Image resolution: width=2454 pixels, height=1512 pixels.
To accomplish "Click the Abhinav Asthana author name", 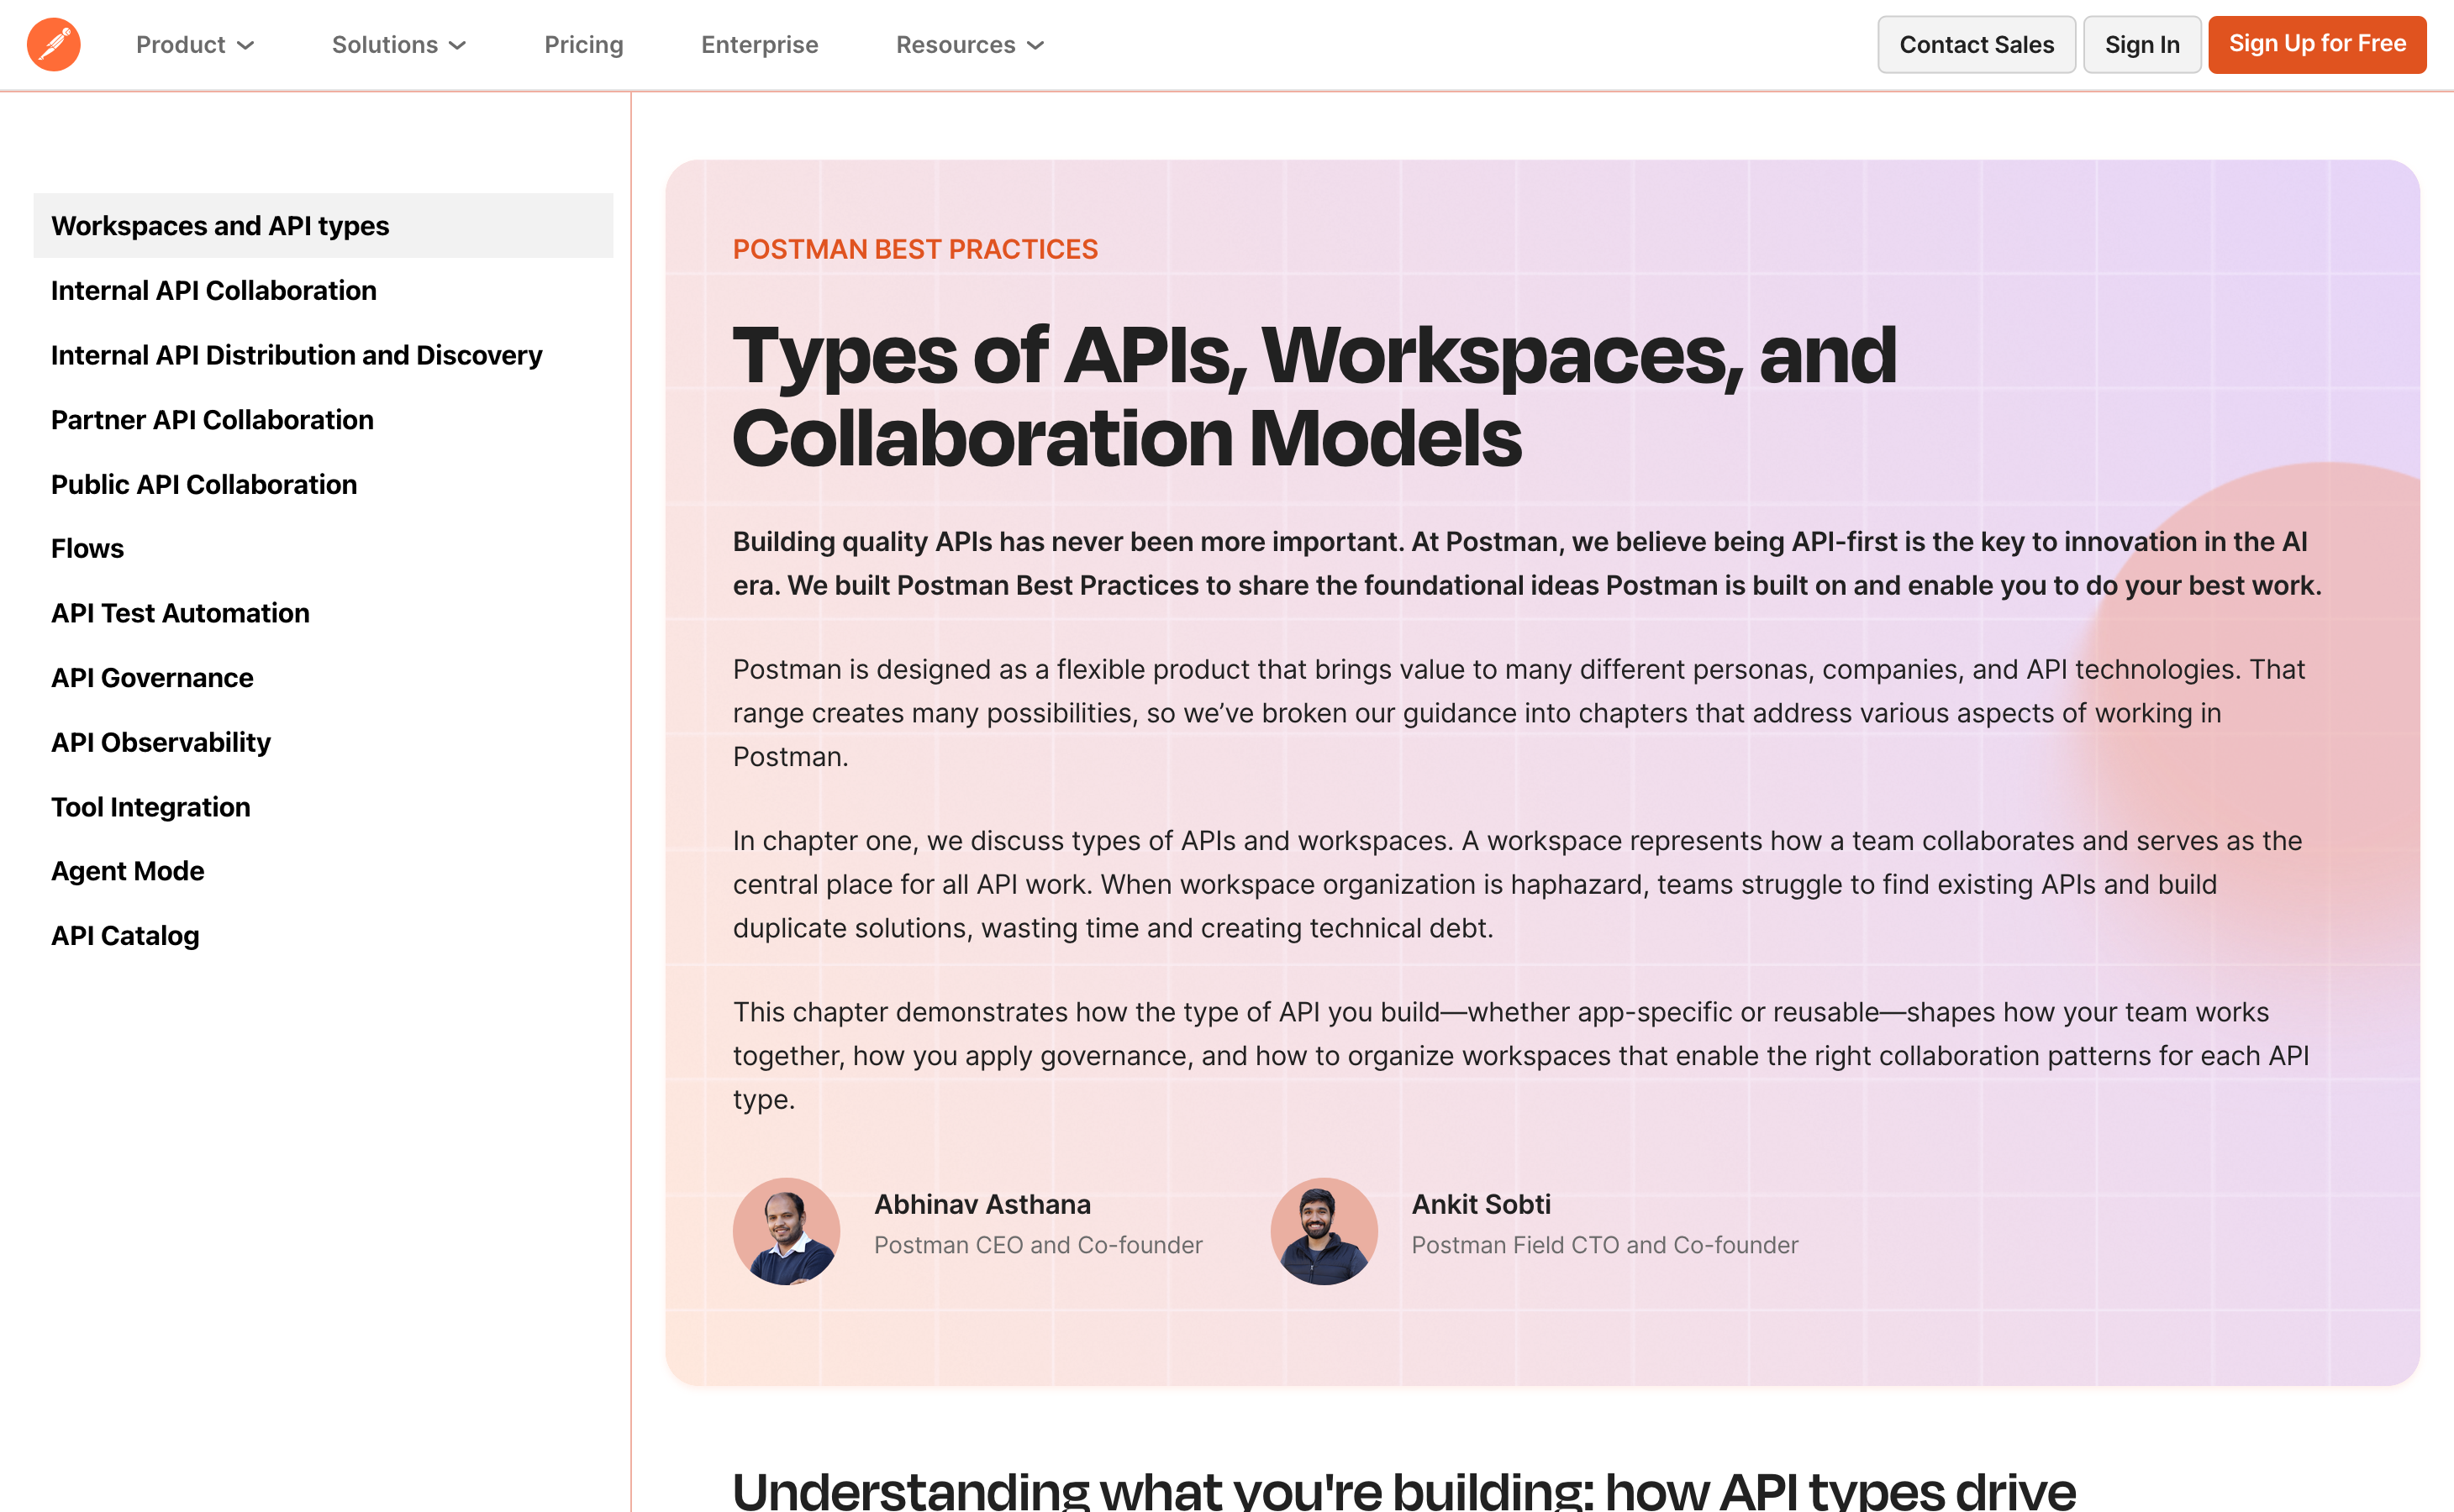I will point(982,1204).
